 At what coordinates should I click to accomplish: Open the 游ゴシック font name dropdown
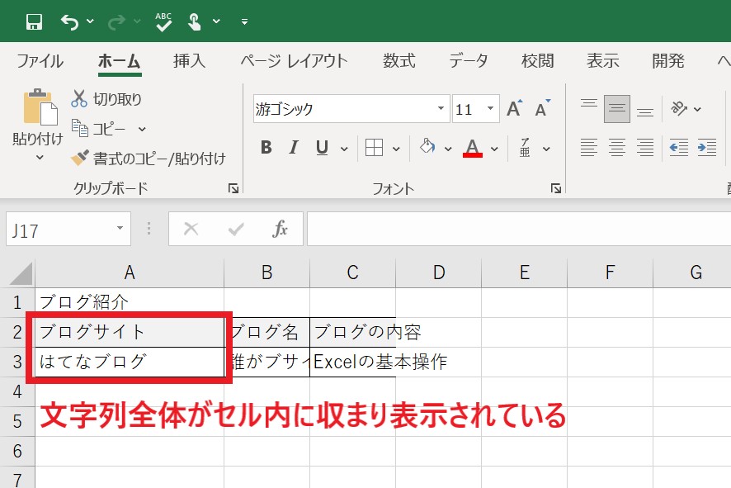coord(441,108)
